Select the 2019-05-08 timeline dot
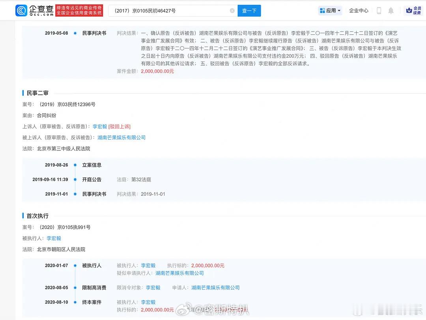 coord(75,33)
